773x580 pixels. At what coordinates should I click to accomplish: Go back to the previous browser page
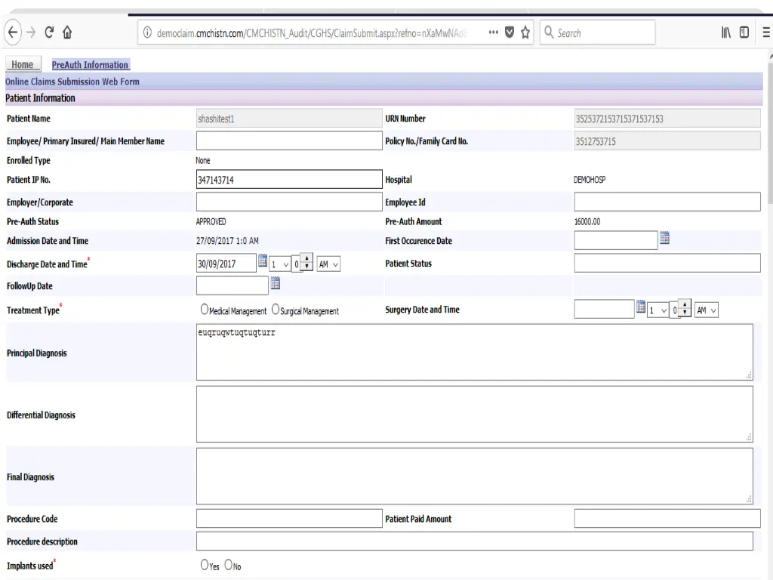point(13,32)
